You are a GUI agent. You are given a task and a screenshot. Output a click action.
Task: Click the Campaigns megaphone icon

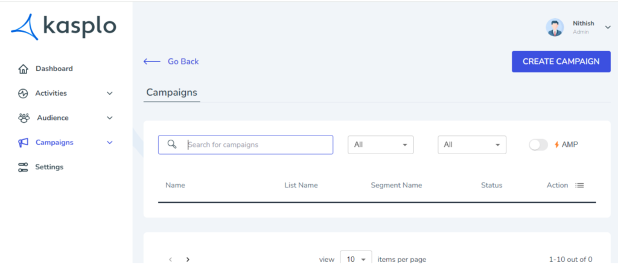pyautogui.click(x=24, y=143)
